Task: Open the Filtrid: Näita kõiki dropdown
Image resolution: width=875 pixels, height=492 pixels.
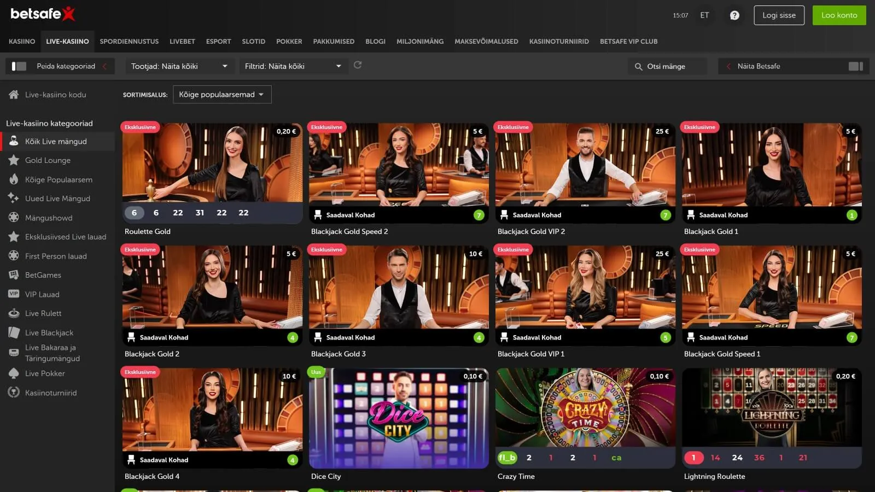Action: (294, 66)
